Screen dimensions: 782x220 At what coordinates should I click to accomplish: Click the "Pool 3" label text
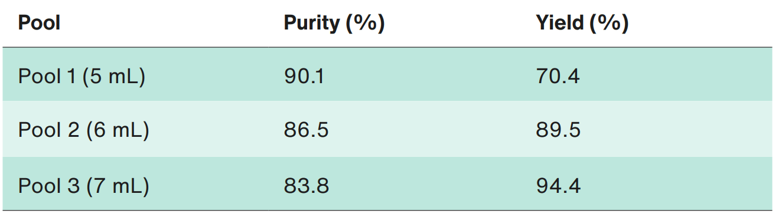click(x=49, y=186)
